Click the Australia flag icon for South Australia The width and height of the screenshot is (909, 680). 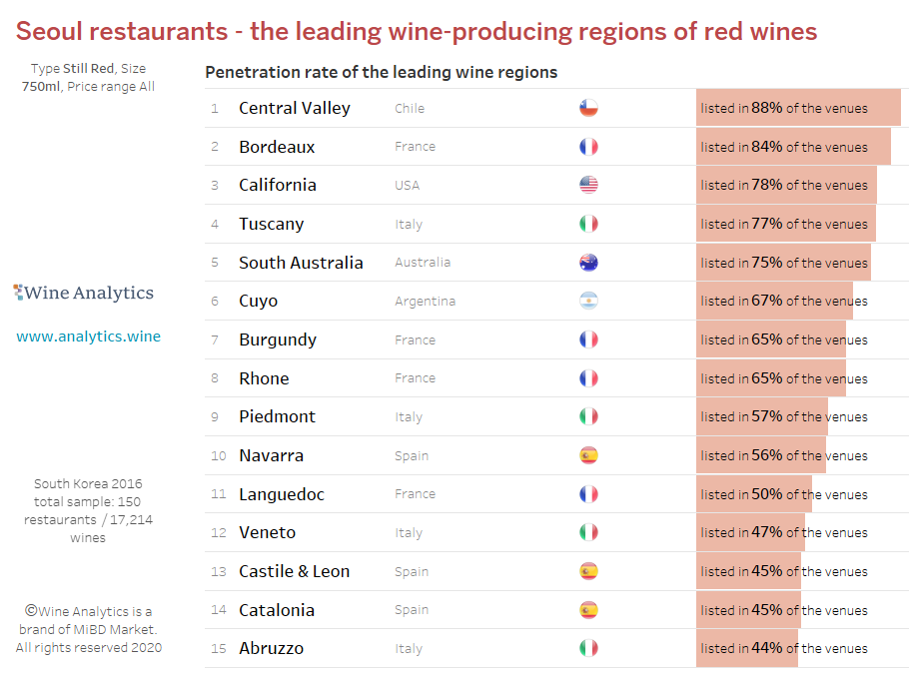[588, 262]
